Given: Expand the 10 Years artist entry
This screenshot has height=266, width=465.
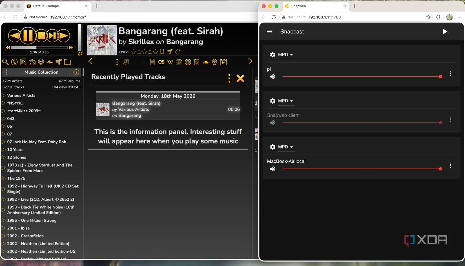Looking at the screenshot, I should pyautogui.click(x=4, y=149).
